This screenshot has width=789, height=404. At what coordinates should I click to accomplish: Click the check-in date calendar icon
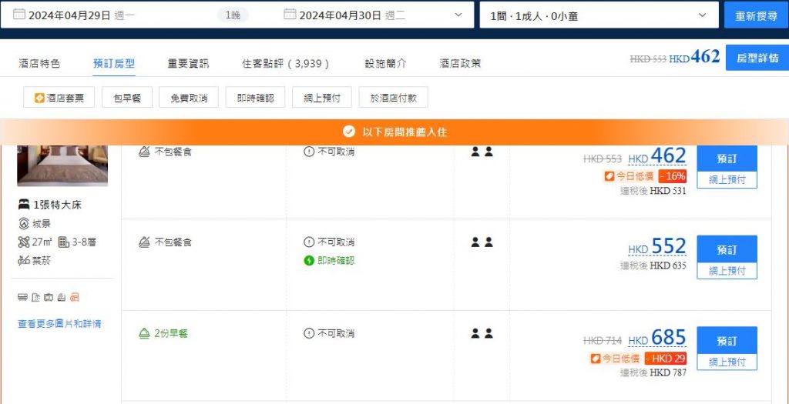(18, 15)
